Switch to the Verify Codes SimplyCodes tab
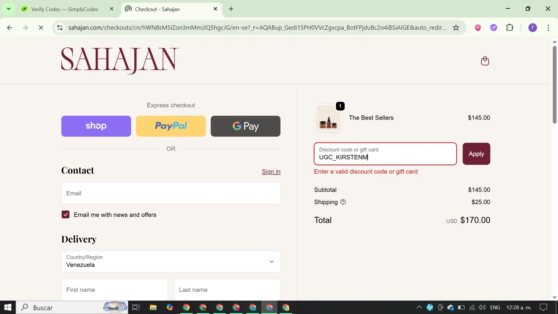 point(64,9)
